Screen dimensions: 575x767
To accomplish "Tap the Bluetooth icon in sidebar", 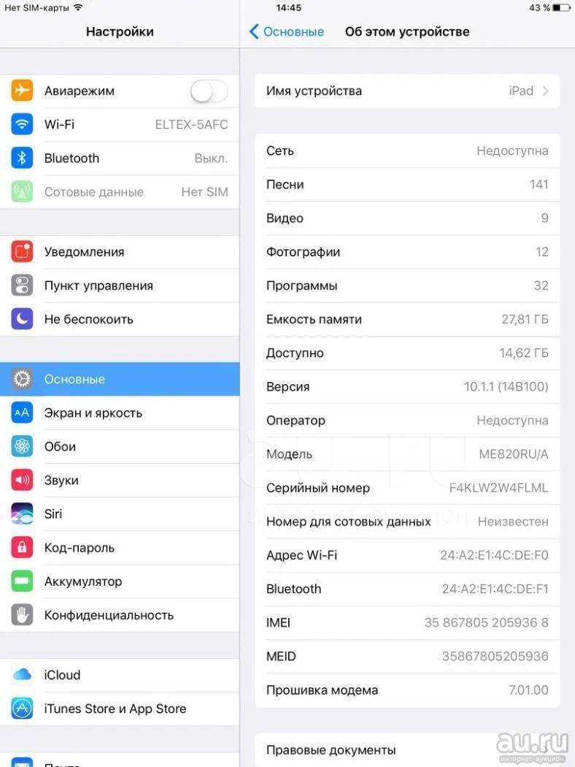I will click(22, 158).
